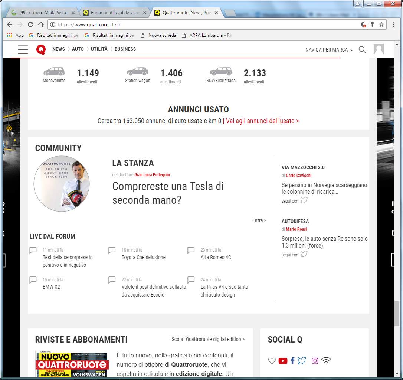Read Se persino in Norvegia article
The image size is (403, 380).
(x=324, y=189)
